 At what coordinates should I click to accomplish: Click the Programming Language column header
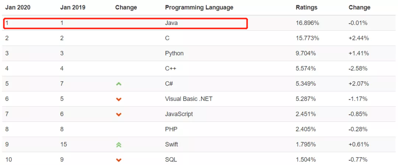click(199, 7)
